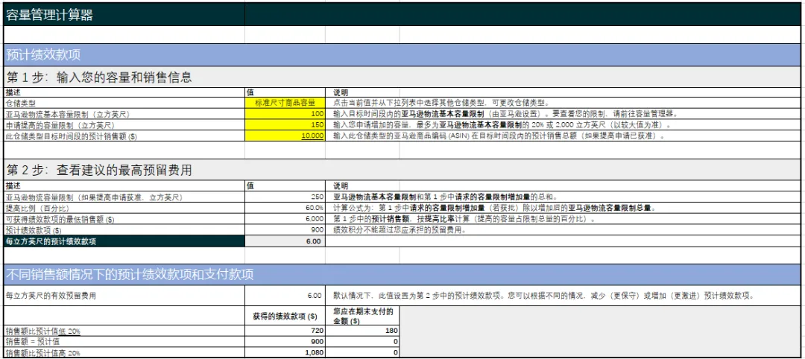The width and height of the screenshot is (805, 359).
Task: Select the 亚马逊物流基本容量限制（立方英尺）label cell
Action: [x=124, y=113]
